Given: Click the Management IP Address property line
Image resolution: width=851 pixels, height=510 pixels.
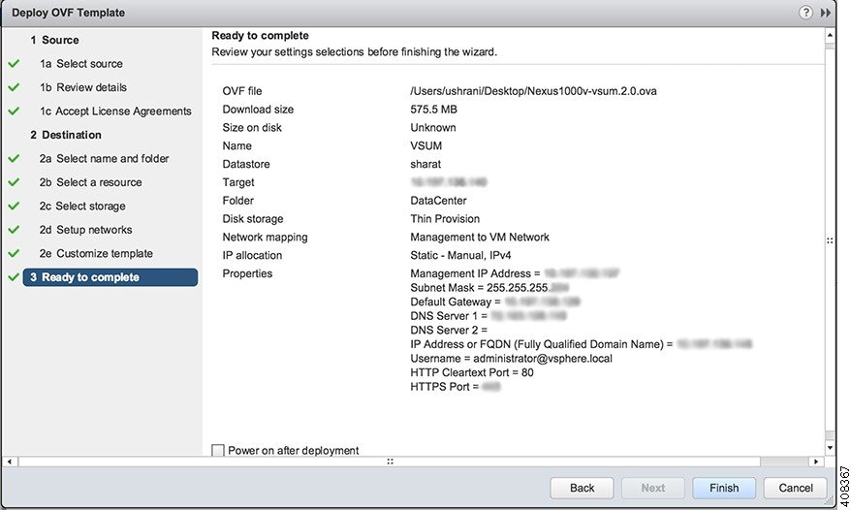Looking at the screenshot, I should [x=515, y=273].
